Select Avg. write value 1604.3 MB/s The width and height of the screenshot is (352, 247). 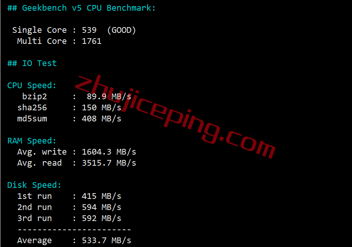109,152
